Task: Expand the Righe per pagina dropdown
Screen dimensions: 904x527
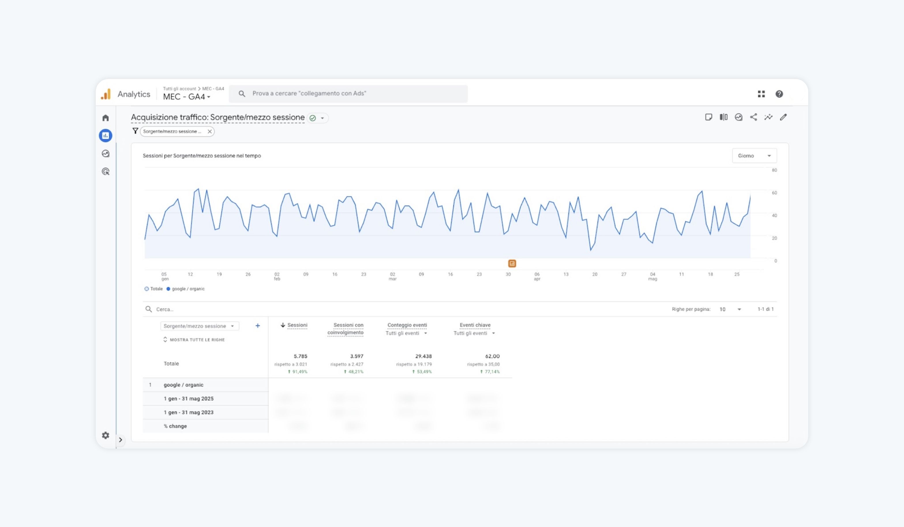Action: pos(730,309)
